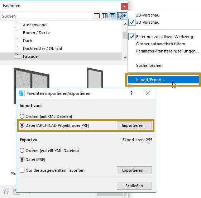Click the Importieren button
The height and width of the screenshot is (198, 201).
pos(134,125)
